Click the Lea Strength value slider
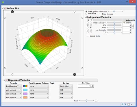This screenshot has height=107, width=137. [114, 30]
